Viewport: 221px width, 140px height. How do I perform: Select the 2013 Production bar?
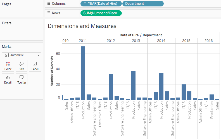click(x=133, y=86)
